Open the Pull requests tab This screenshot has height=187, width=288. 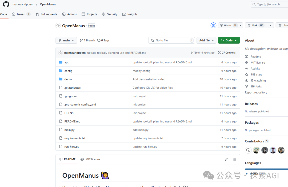pos(46,14)
